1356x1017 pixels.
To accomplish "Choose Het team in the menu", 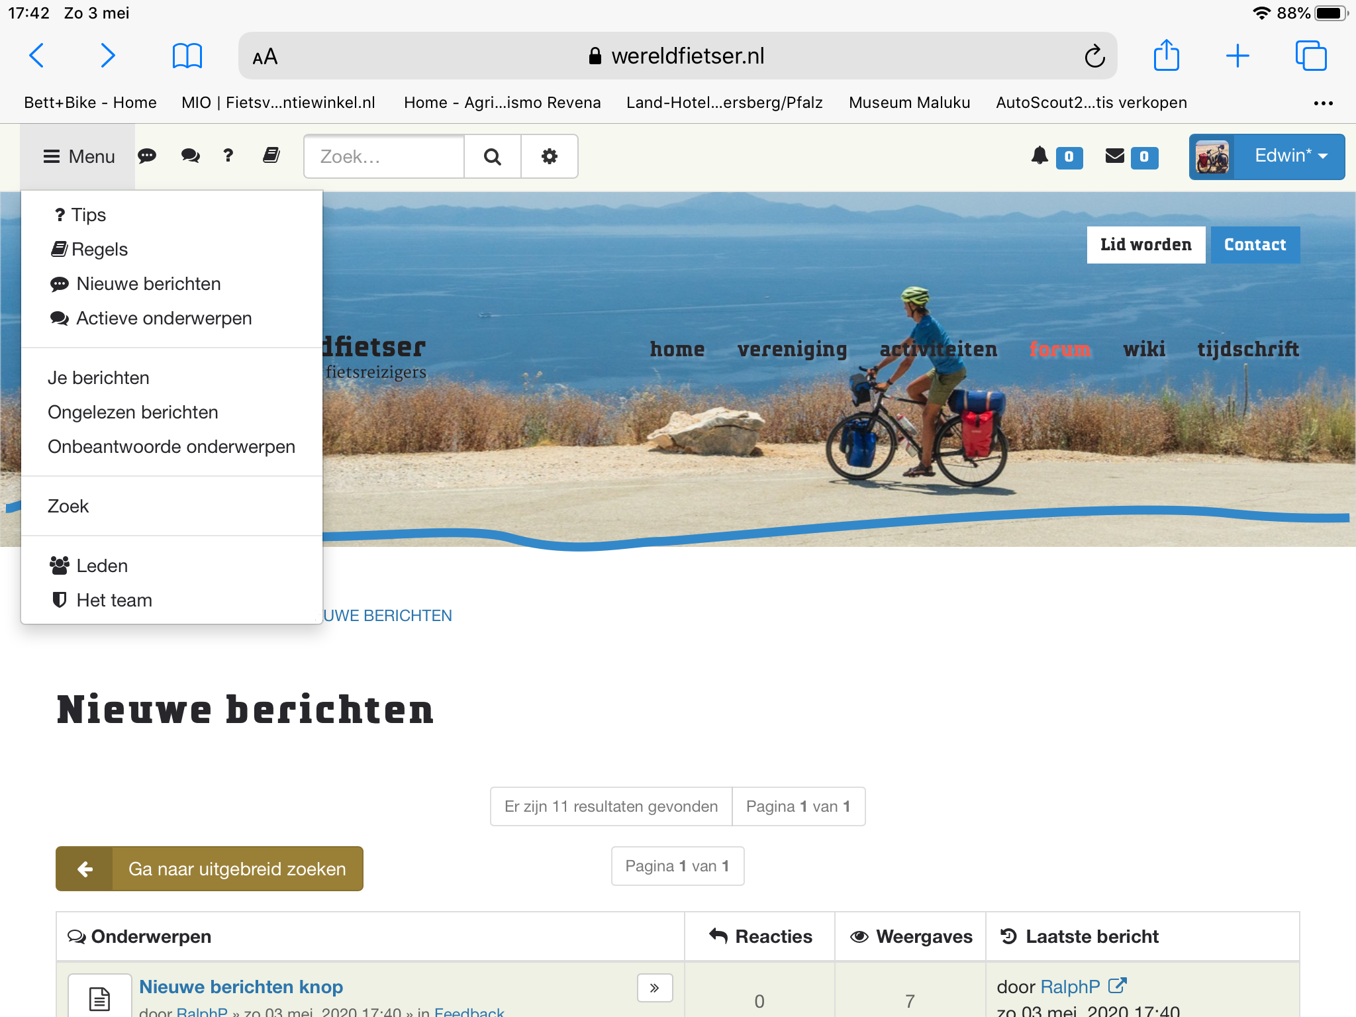I will tap(114, 601).
